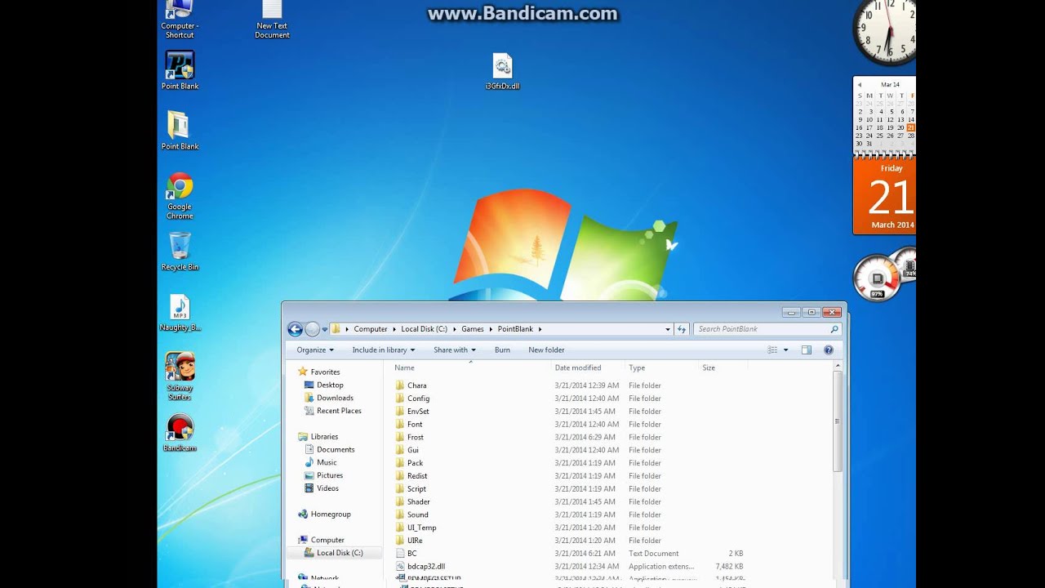The width and height of the screenshot is (1045, 588).
Task: Select the i3GfxDx.dll file on desktop
Action: [502, 71]
